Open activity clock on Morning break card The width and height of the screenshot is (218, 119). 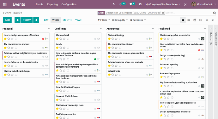click(68, 39)
